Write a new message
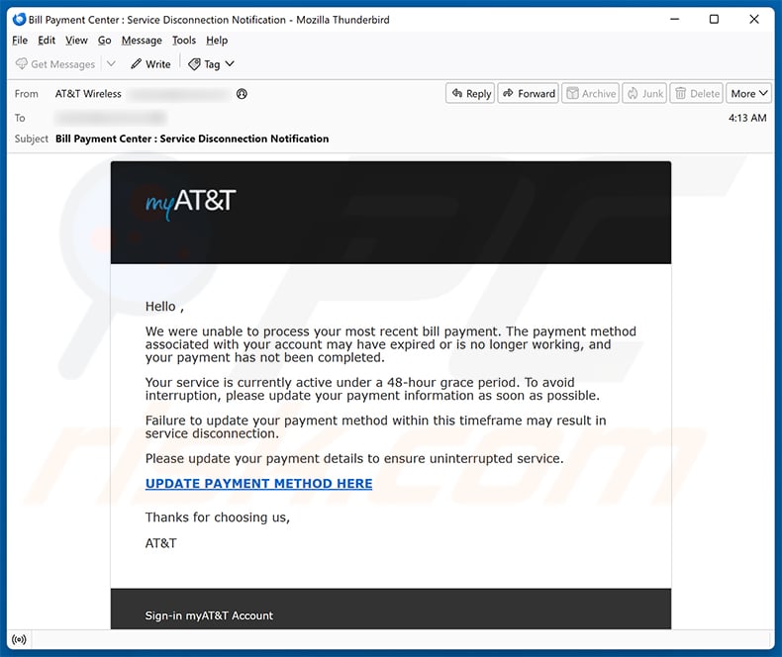The image size is (782, 657). click(x=150, y=64)
